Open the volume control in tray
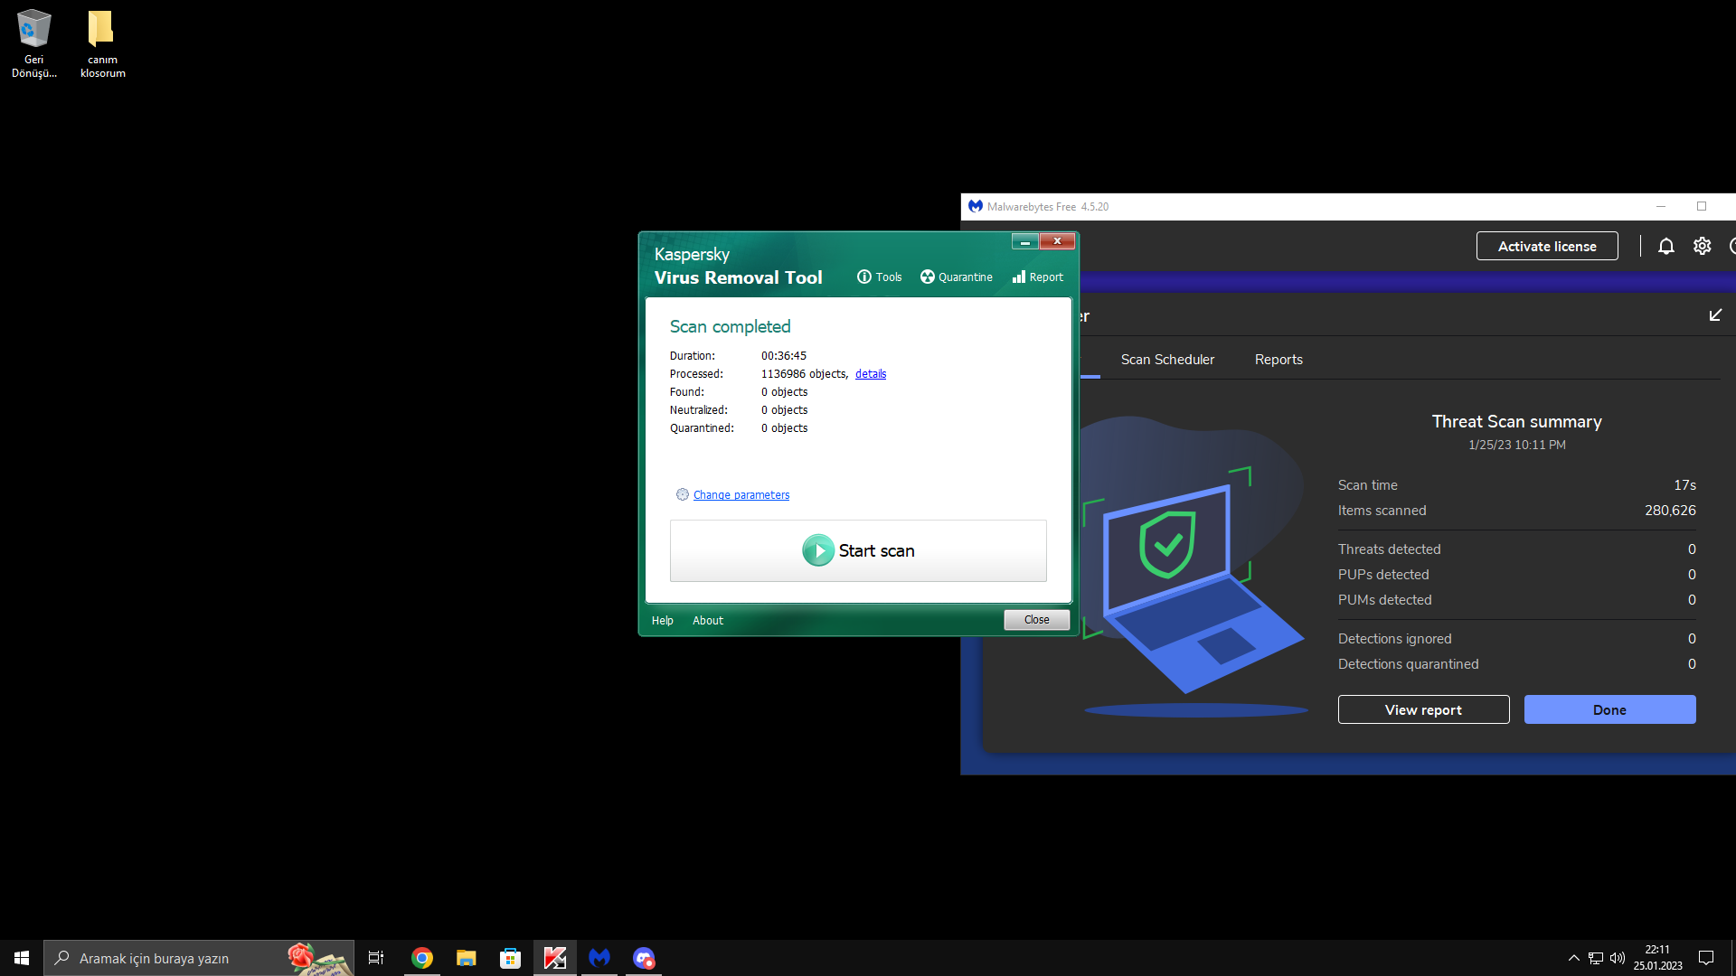 coord(1617,958)
